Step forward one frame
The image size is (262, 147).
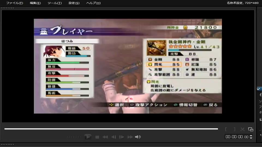click(122, 137)
